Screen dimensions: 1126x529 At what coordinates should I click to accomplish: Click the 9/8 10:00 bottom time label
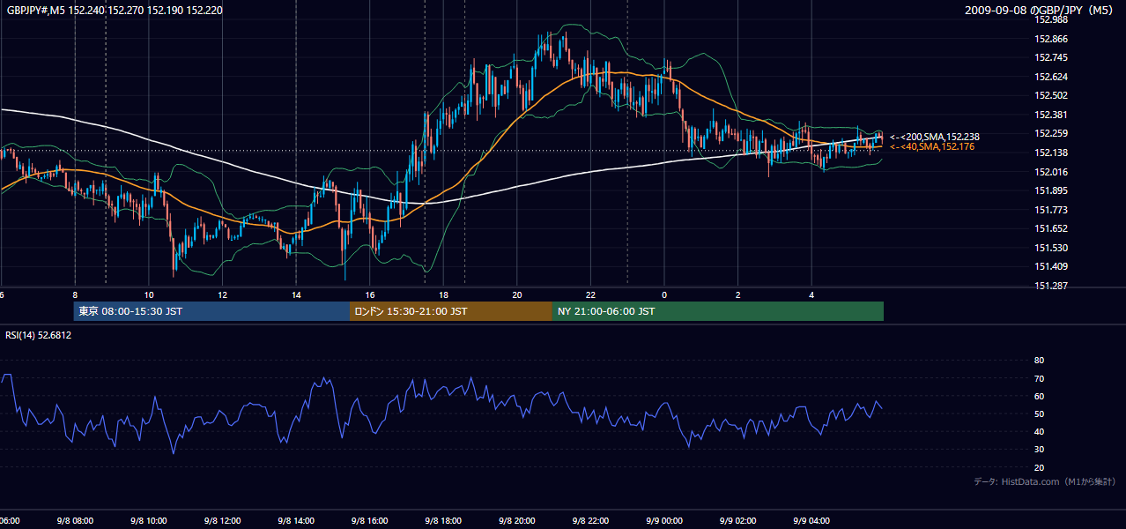click(x=149, y=521)
